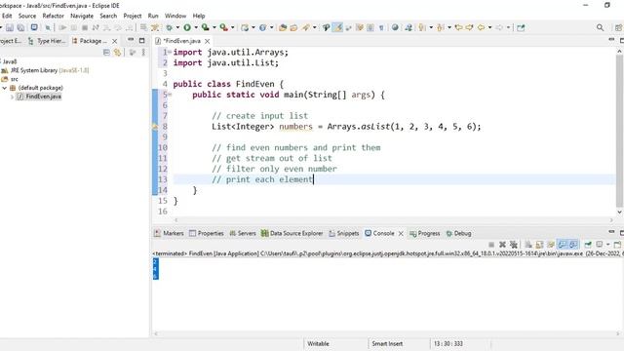This screenshot has width=624, height=351.
Task: Open the Debug button dropdown arrow
Action: [x=177, y=27]
